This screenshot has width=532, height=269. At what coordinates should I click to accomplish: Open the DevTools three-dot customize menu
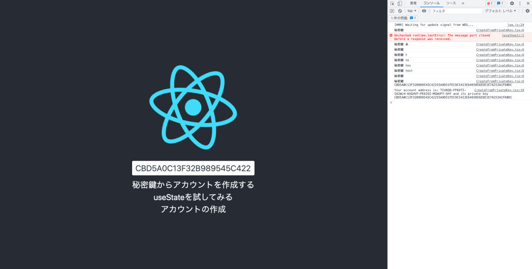pos(520,3)
